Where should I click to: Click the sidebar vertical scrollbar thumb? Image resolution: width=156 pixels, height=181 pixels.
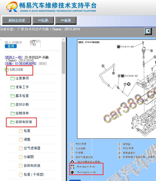point(63,58)
